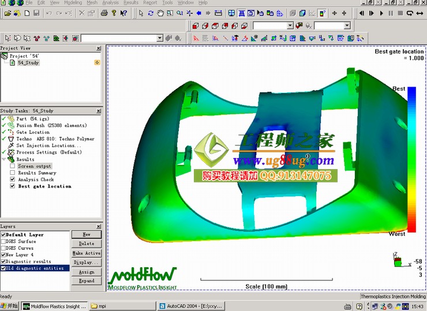
Task: Click the Center view crosshair icon
Action: [189, 13]
